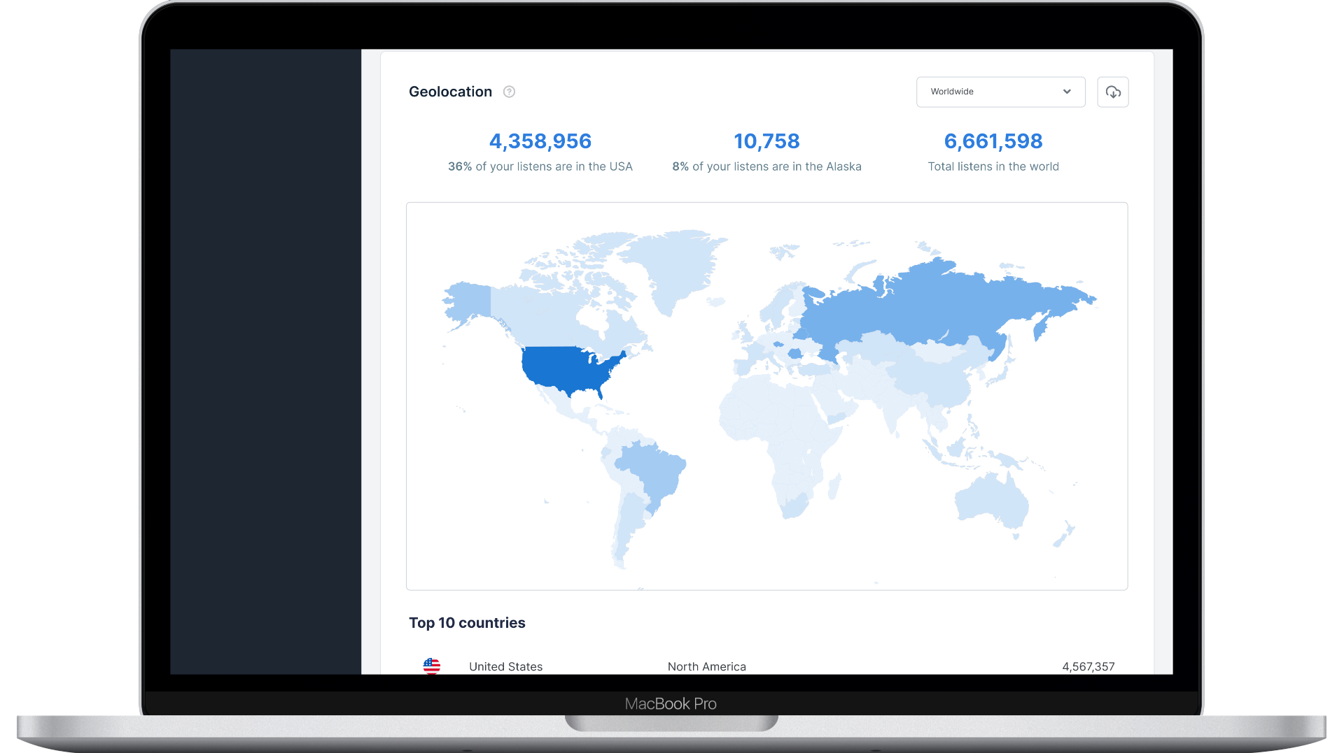1344x753 pixels.
Task: Click the Geolocation help question-mark icon
Action: (x=509, y=92)
